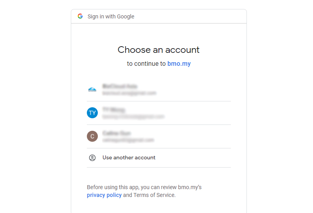The height and width of the screenshot is (213, 313).
Task: Click the "and" between policy links
Action: 128,195
